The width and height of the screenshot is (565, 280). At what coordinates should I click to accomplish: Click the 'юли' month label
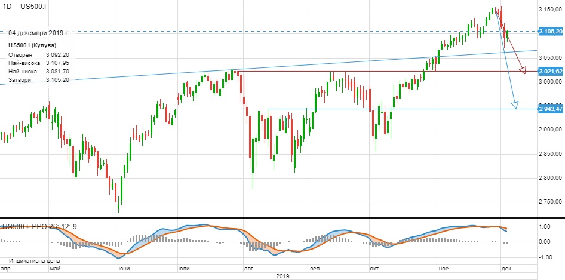click(x=184, y=269)
